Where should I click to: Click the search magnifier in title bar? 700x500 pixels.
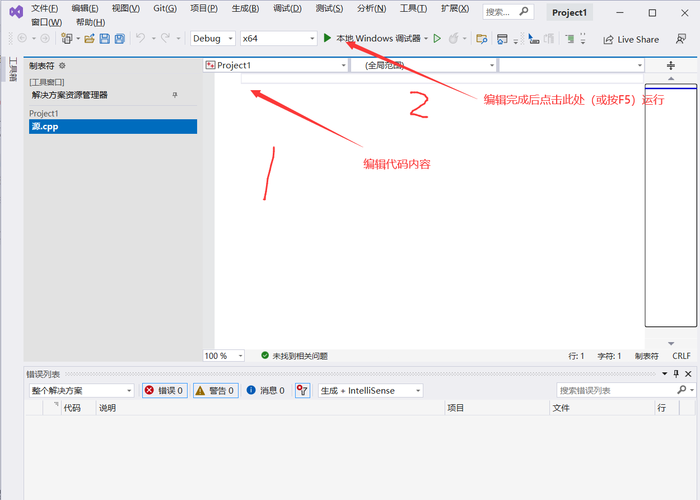tap(524, 11)
